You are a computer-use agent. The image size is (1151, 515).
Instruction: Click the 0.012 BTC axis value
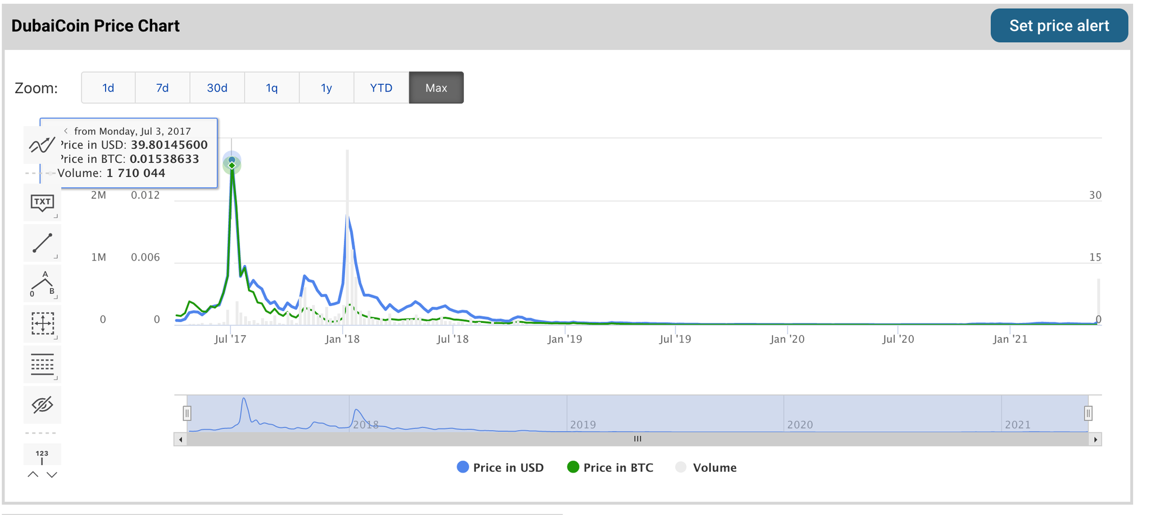(x=145, y=195)
